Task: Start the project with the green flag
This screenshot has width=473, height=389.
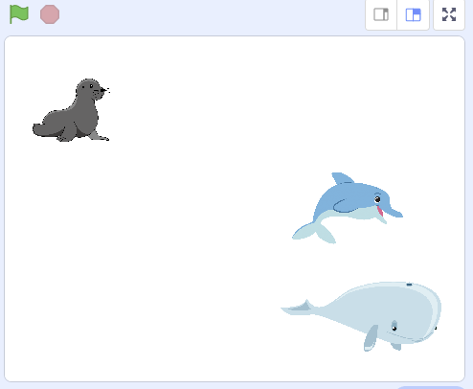Action: [19, 14]
